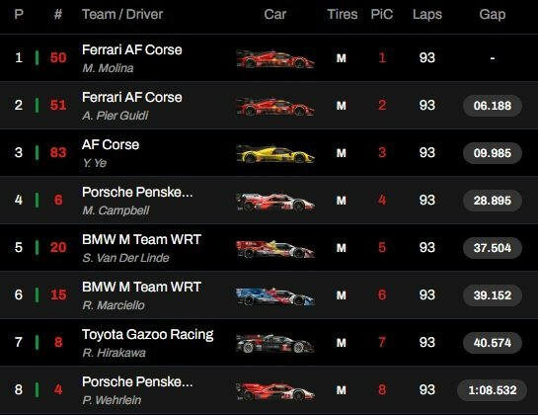The width and height of the screenshot is (538, 415).
Task: Click the 06.188 gap badge
Action: 493,106
